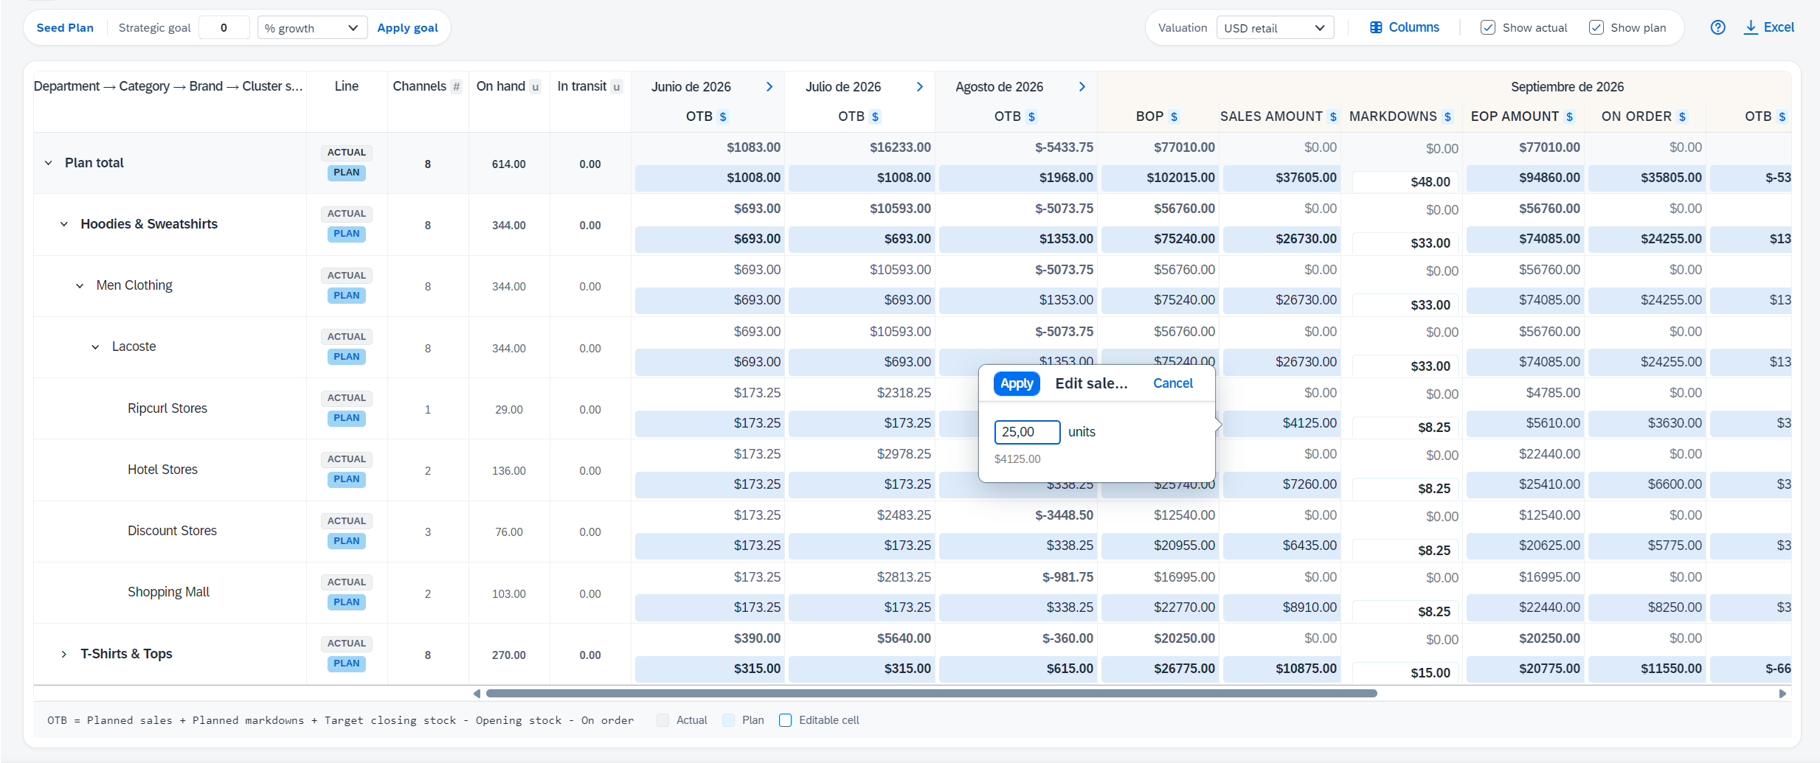Click the Department Category Brand Cluster header
The height and width of the screenshot is (763, 1820).
pyautogui.click(x=168, y=86)
